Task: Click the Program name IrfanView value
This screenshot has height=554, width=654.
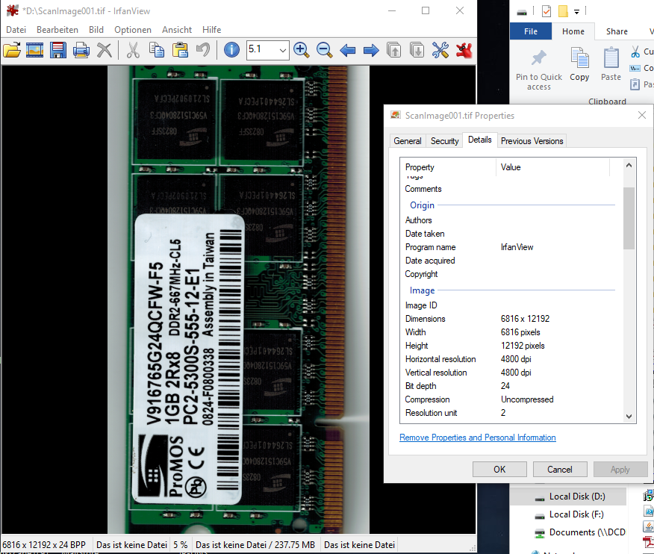Action: point(517,247)
